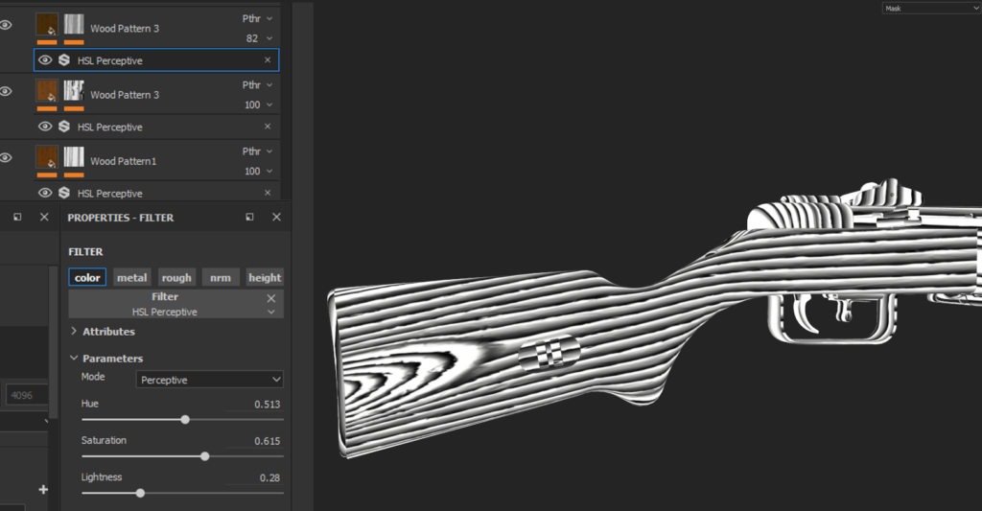Click the Saturation value 0.615
The height and width of the screenshot is (511, 982).
pyautogui.click(x=267, y=441)
